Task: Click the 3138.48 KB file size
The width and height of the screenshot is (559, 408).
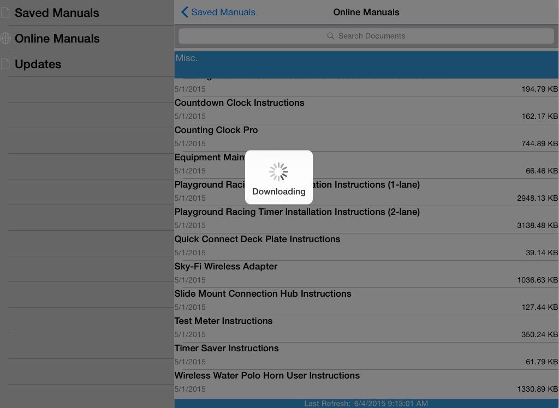Action: pos(537,226)
